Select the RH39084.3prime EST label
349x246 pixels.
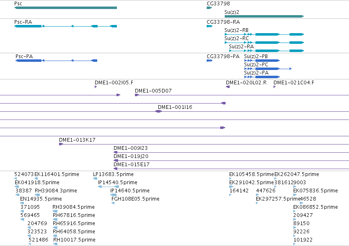pyautogui.click(x=56, y=191)
